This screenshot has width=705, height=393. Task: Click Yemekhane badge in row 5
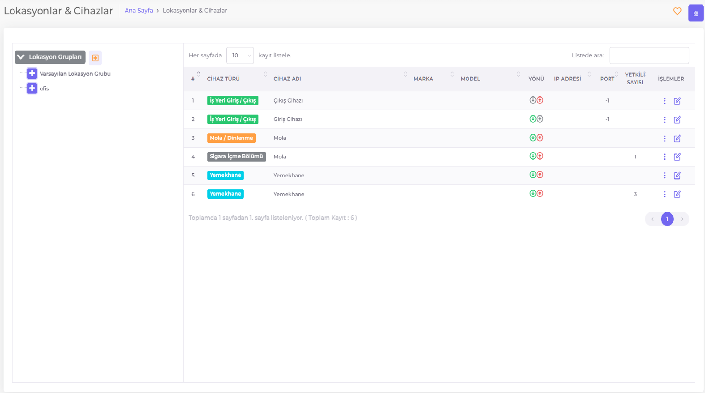click(x=225, y=175)
